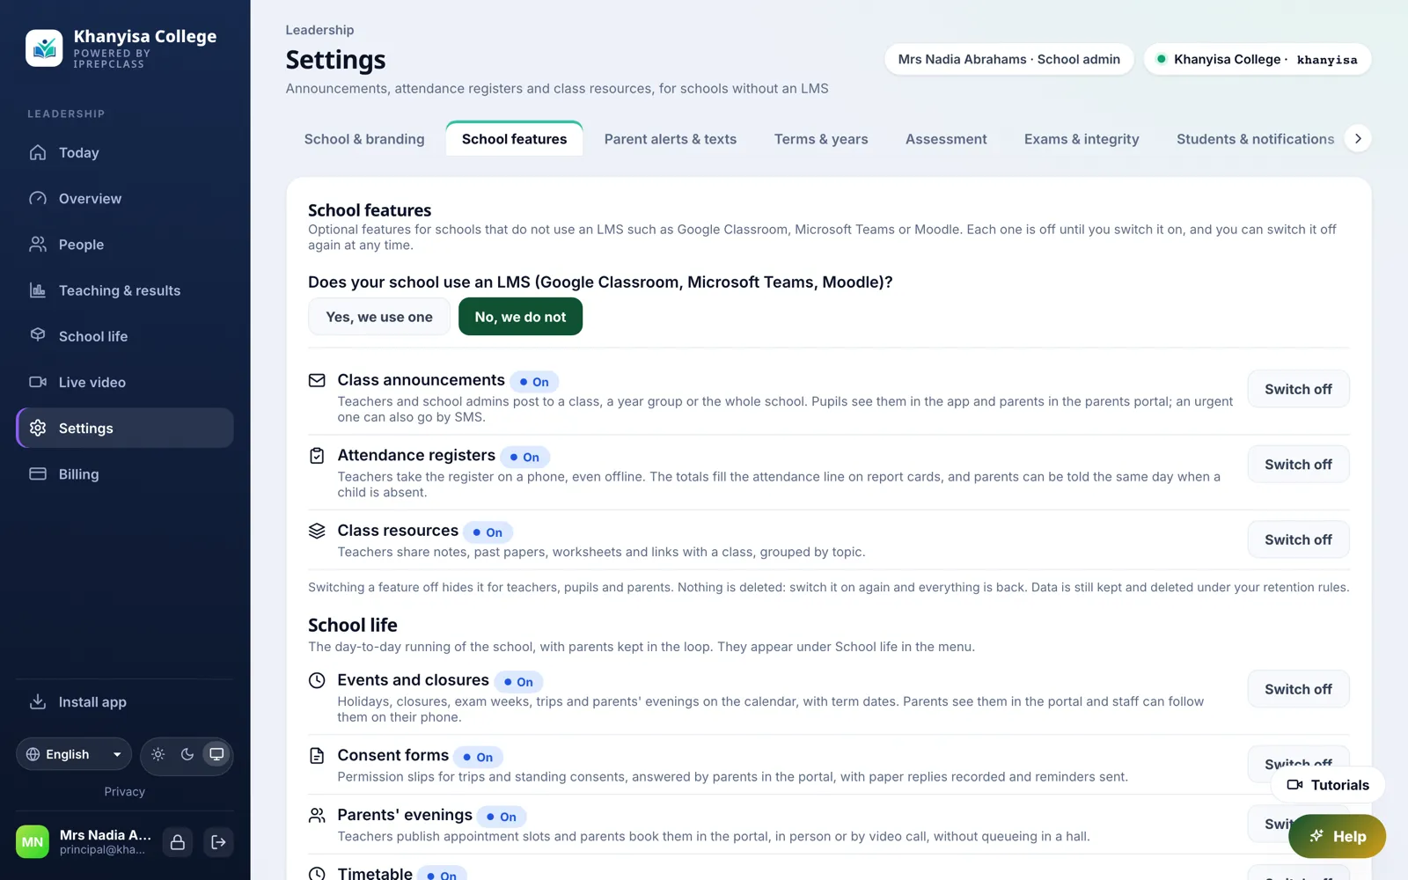Click Mrs Nadia Abrahams School admin badge

[x=1009, y=59]
